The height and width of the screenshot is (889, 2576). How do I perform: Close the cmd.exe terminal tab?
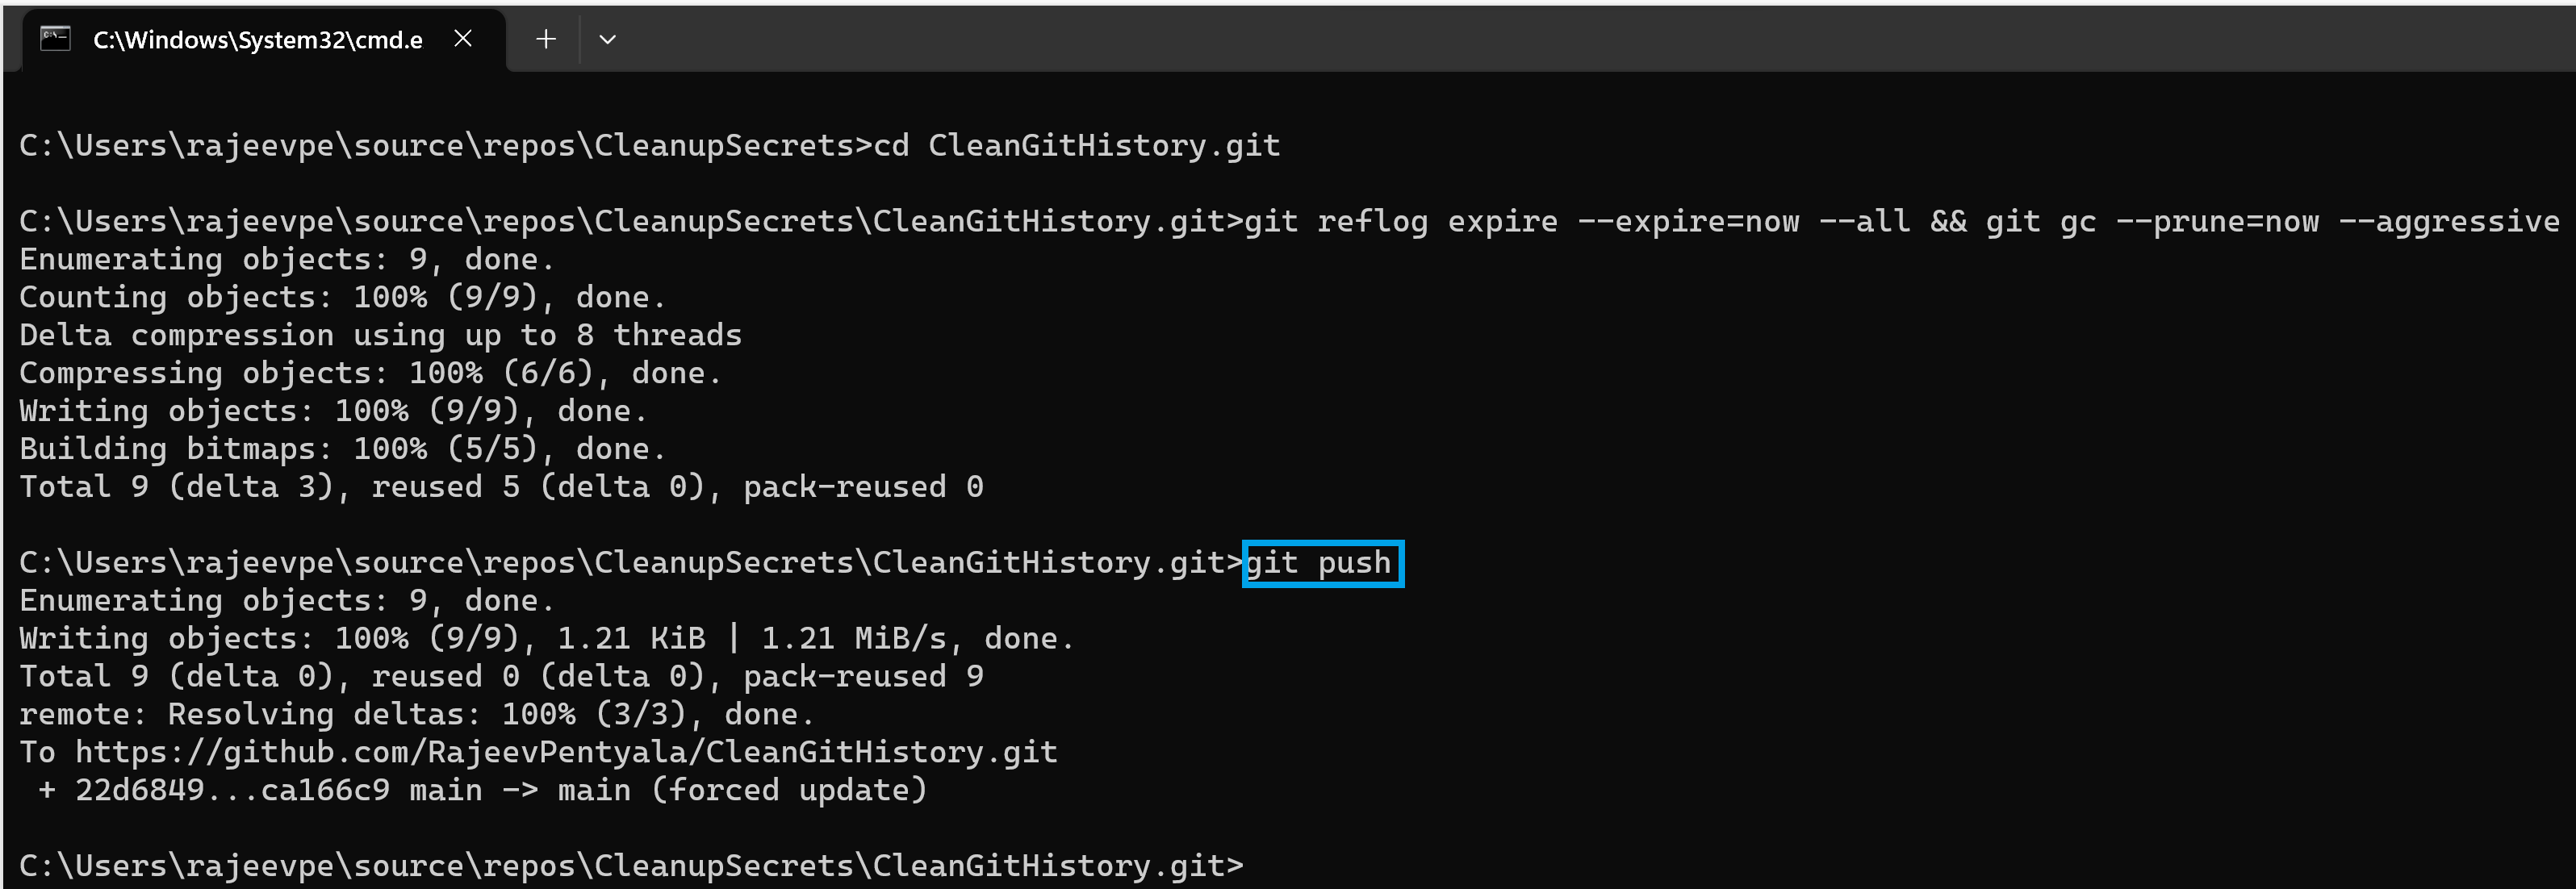[x=463, y=39]
